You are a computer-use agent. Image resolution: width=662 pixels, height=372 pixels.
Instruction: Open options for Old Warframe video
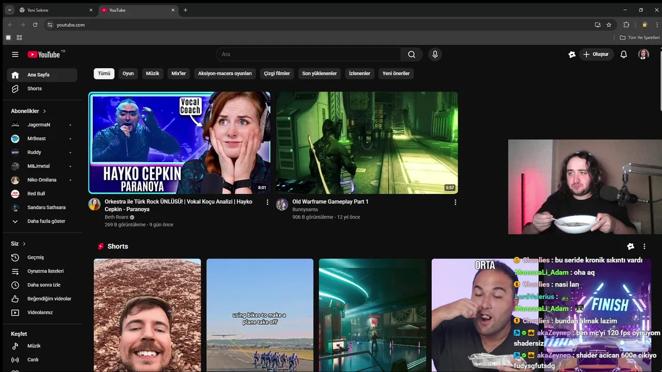click(455, 203)
